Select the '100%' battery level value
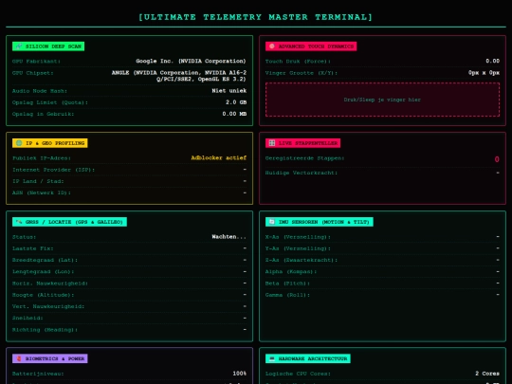 [240, 374]
